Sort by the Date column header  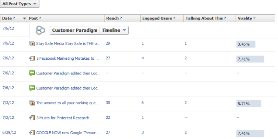point(14,18)
